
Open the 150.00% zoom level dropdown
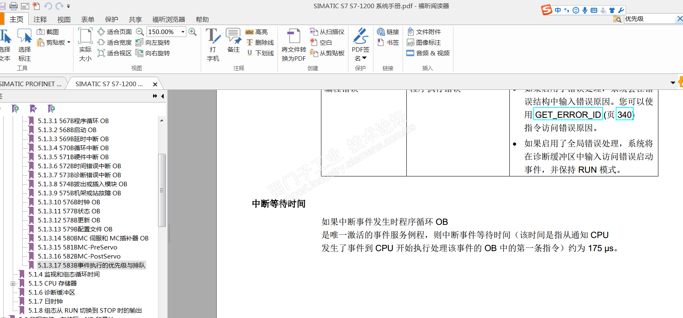tap(183, 32)
